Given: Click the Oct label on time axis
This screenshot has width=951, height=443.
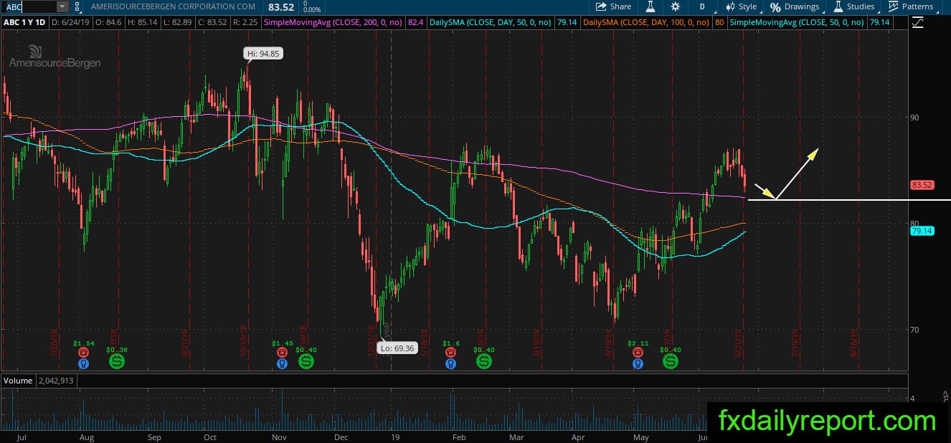Looking at the screenshot, I should [x=210, y=437].
